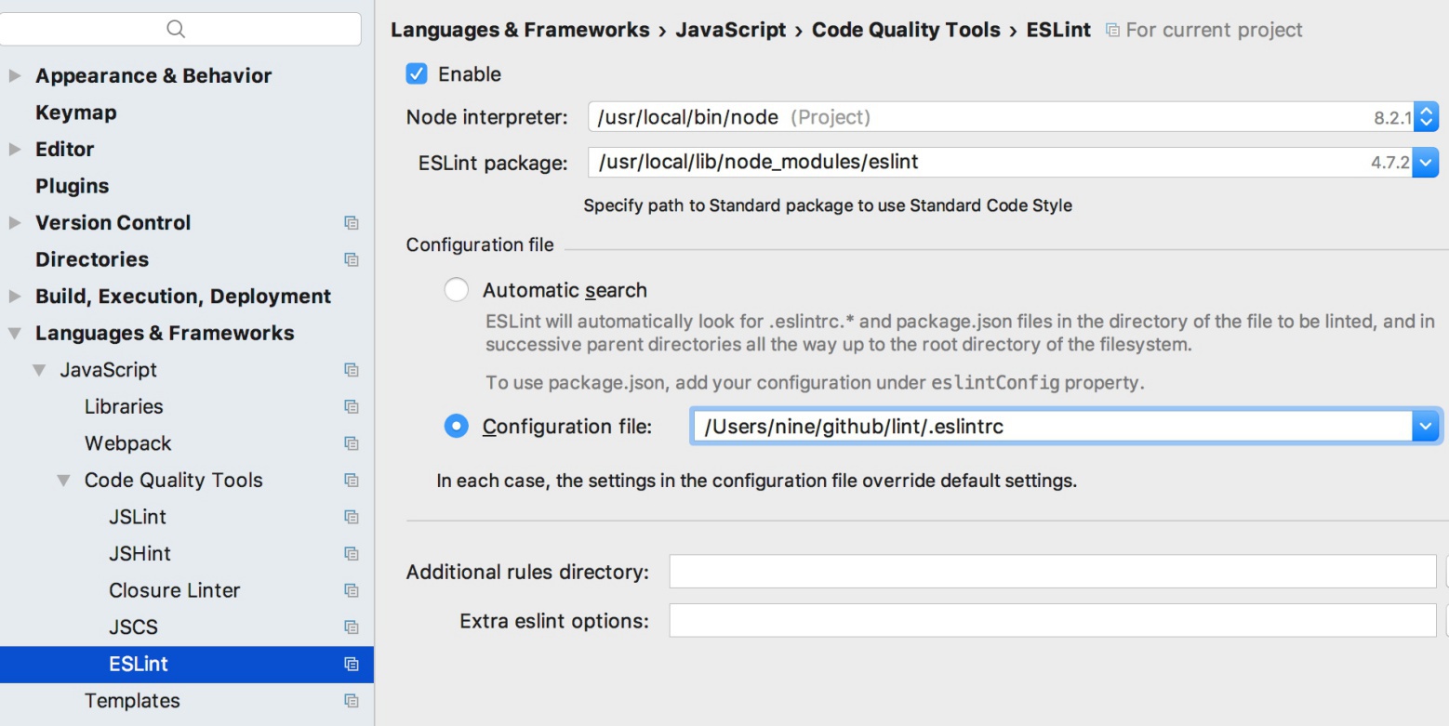The height and width of the screenshot is (726, 1449).
Task: Click the per-project settings icon next to ESLint
Action: tap(352, 665)
